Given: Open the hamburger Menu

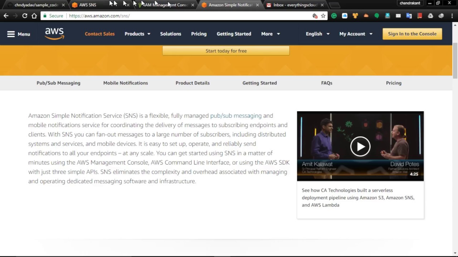Looking at the screenshot, I should point(19,34).
